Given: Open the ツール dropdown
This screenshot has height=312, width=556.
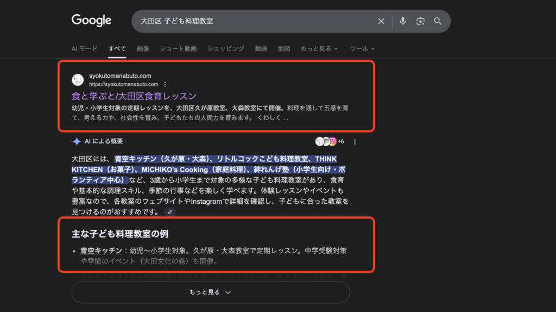Looking at the screenshot, I should 362,48.
